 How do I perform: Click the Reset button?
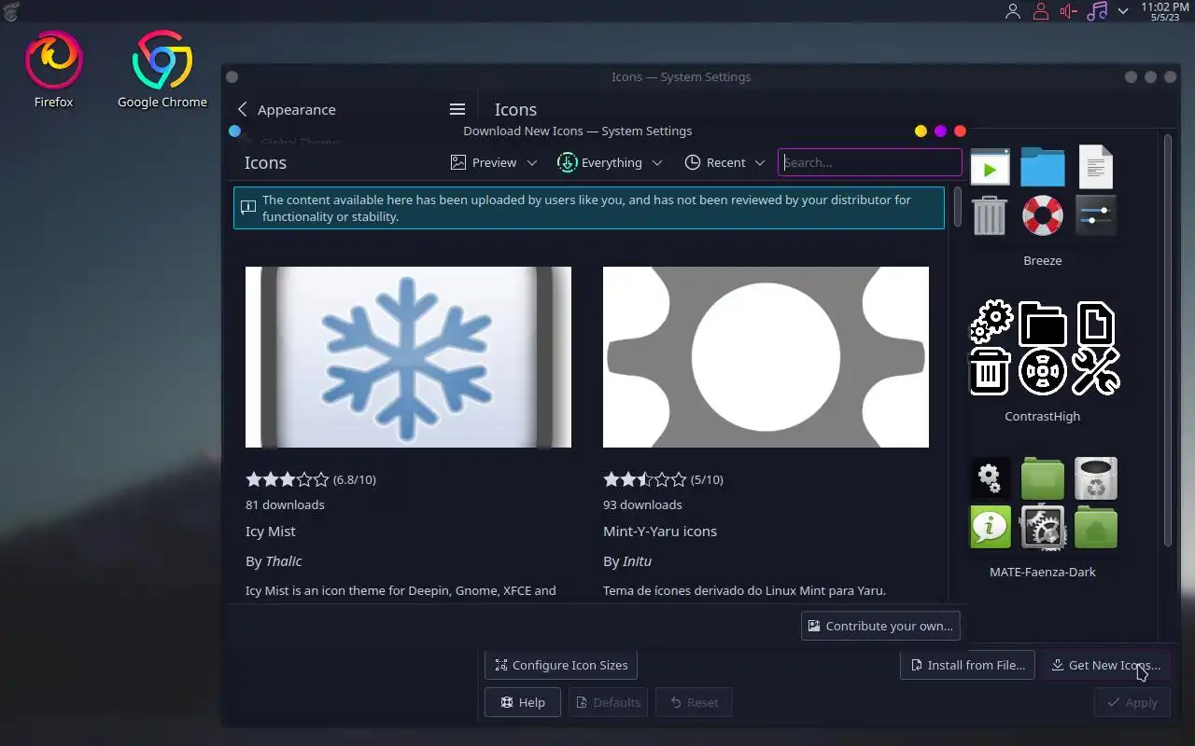point(694,702)
